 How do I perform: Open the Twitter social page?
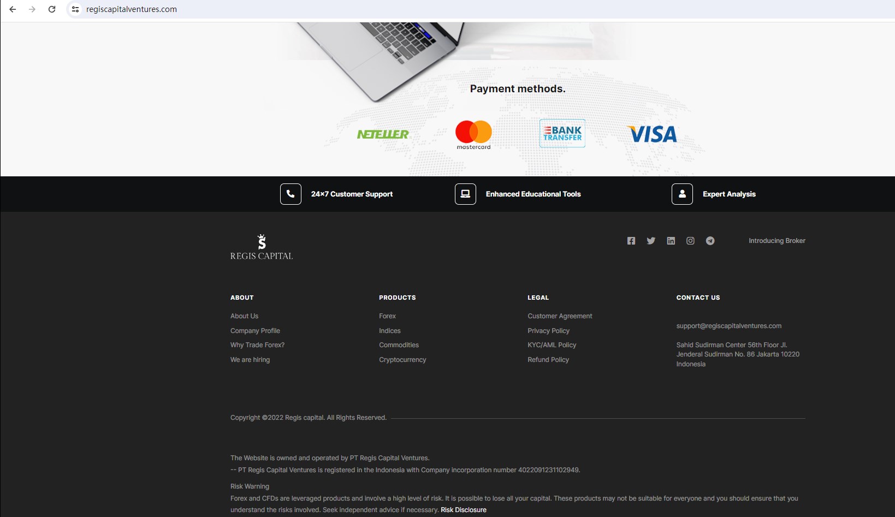coord(651,241)
